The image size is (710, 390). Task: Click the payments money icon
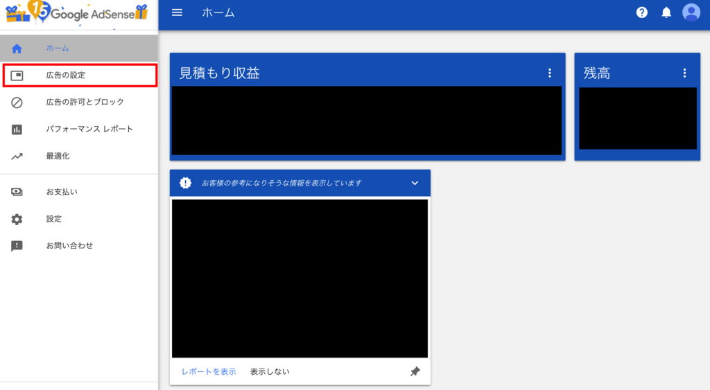(17, 192)
